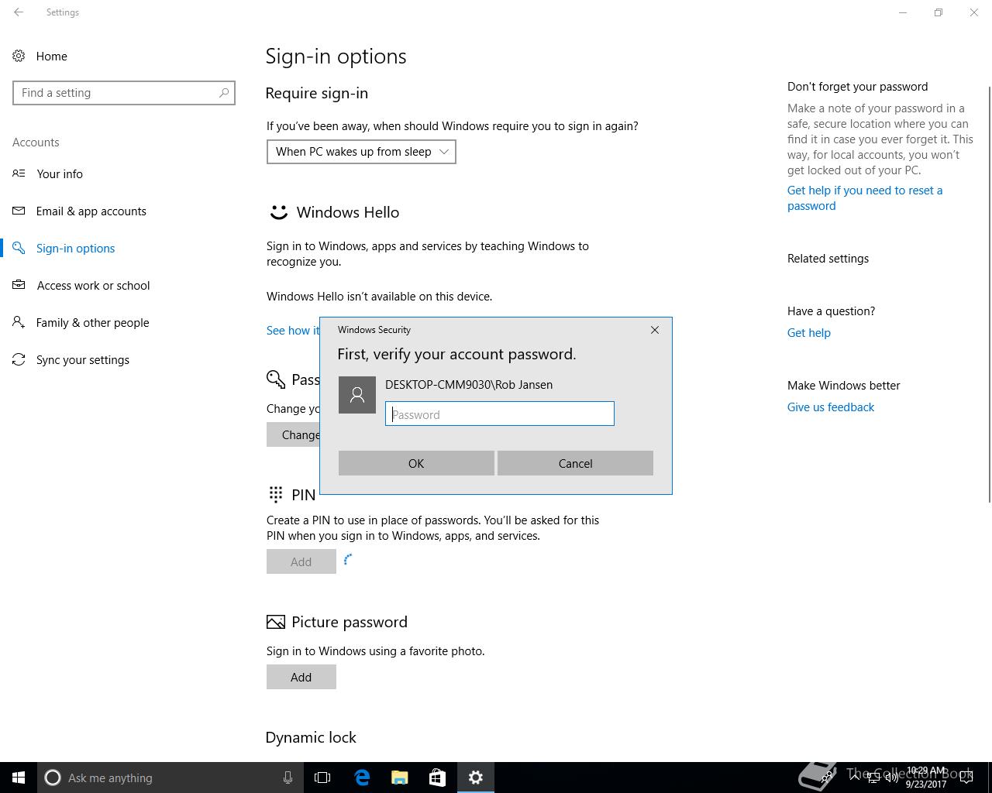Click the restore window button
The height and width of the screenshot is (793, 992).
(x=939, y=12)
